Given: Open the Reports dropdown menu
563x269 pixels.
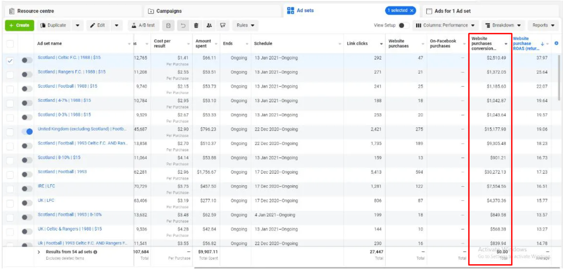Looking at the screenshot, I should [543, 25].
